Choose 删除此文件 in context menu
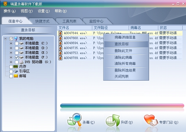This screenshot has height=132, width=186. (x=126, y=51)
